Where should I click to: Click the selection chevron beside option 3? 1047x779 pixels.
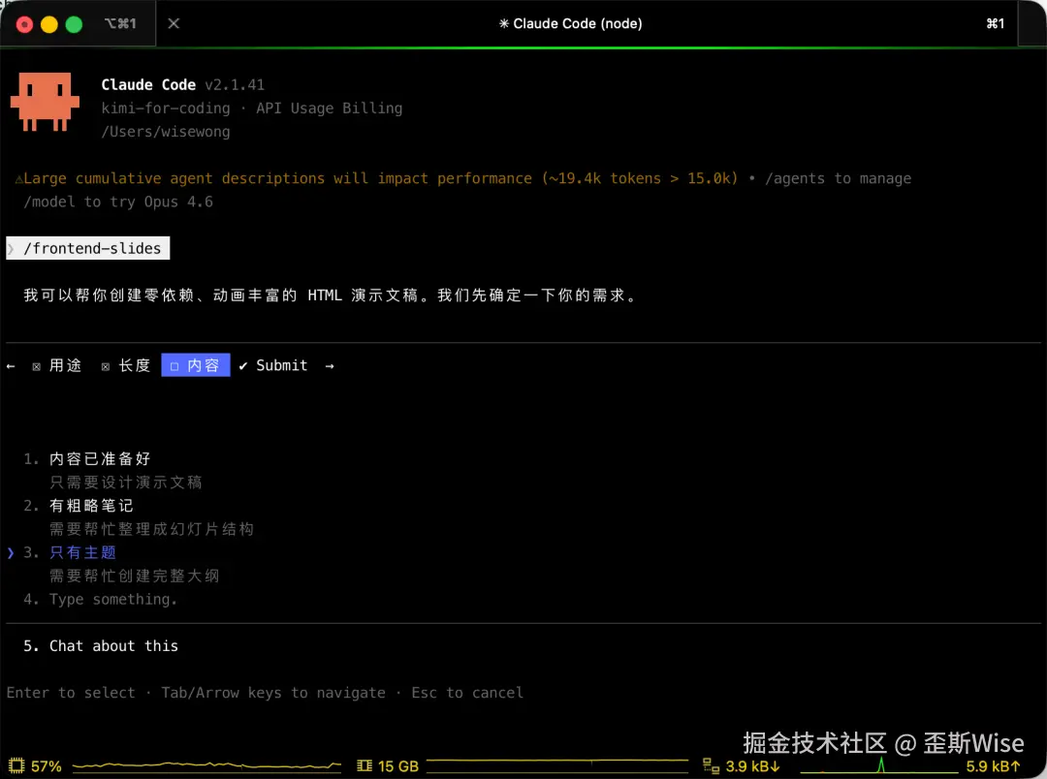[x=11, y=552]
